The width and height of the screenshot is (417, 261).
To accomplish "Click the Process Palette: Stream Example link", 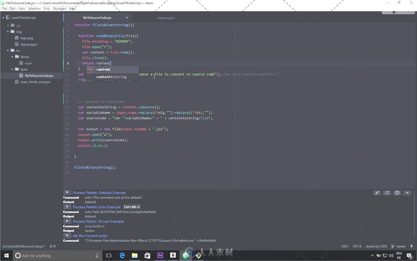I will [98, 221].
